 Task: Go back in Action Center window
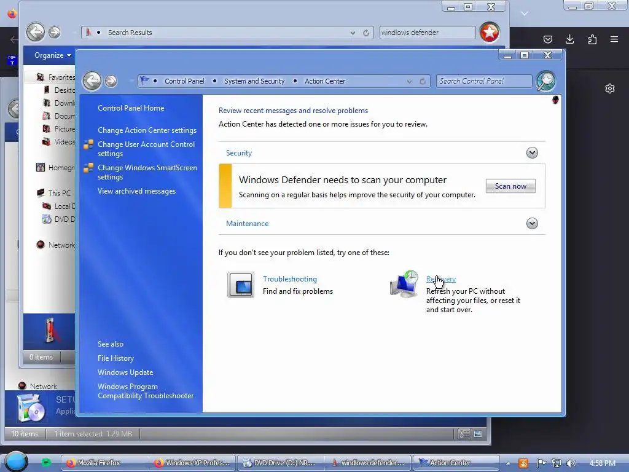[x=92, y=81]
